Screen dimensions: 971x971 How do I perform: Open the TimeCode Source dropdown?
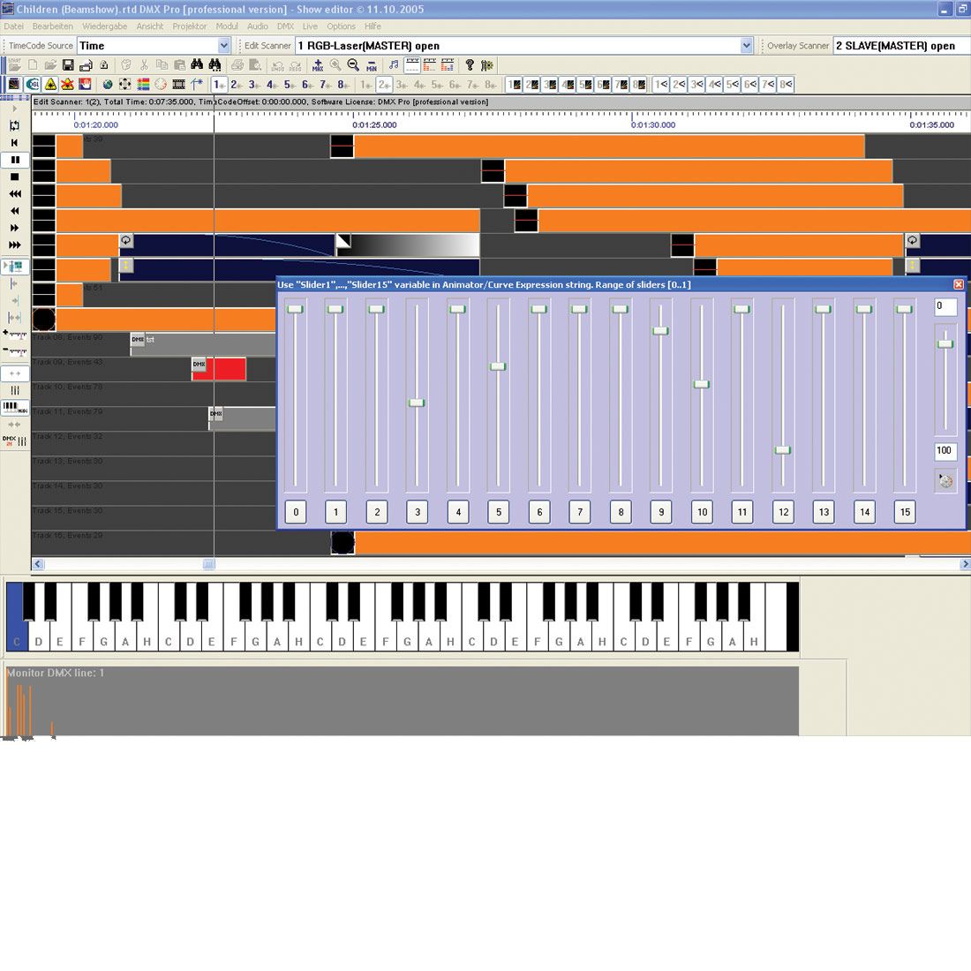coord(223,46)
